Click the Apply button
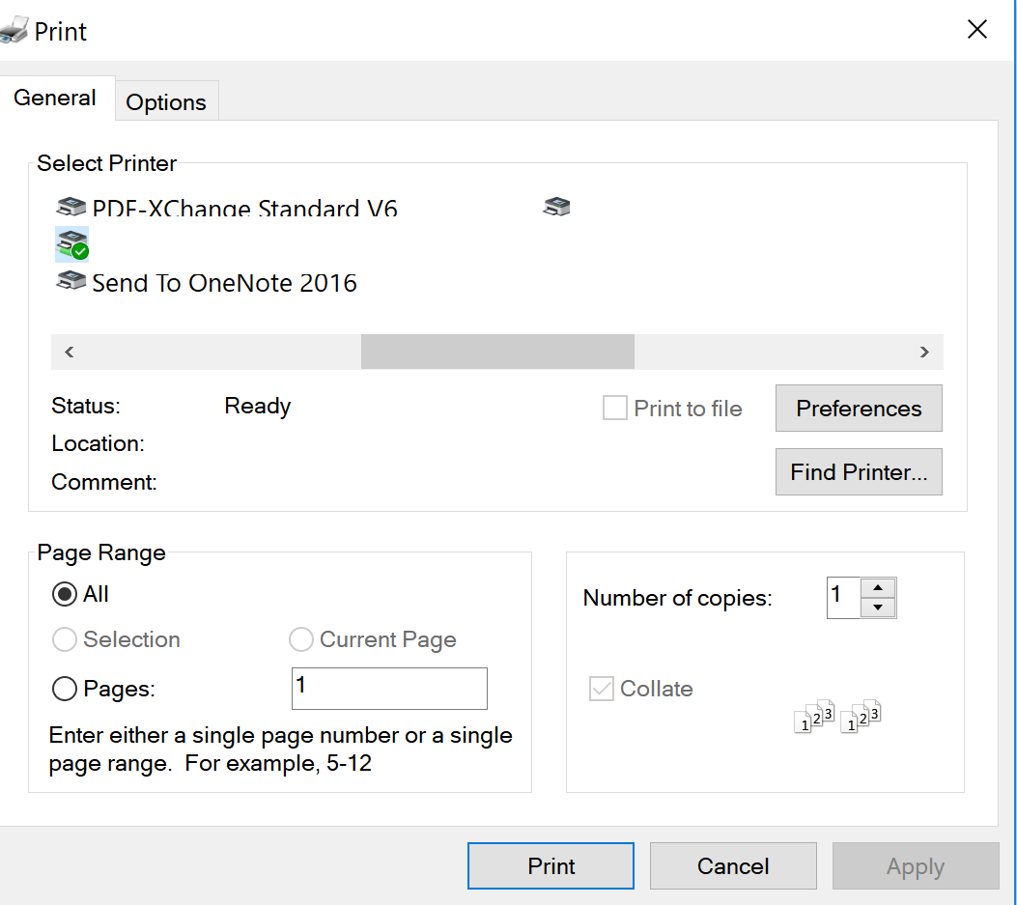The image size is (1017, 905). (x=916, y=866)
